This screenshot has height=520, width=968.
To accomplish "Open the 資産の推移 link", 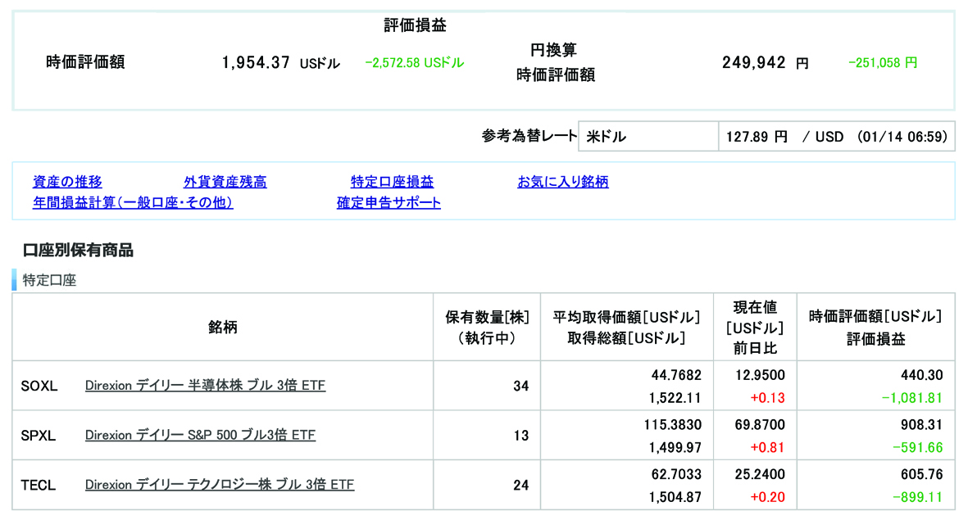I will click(67, 182).
